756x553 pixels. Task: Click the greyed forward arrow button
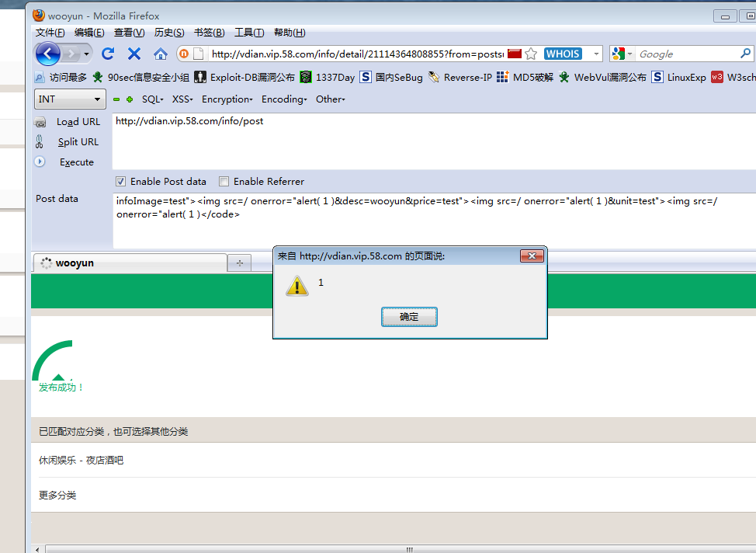coord(71,54)
